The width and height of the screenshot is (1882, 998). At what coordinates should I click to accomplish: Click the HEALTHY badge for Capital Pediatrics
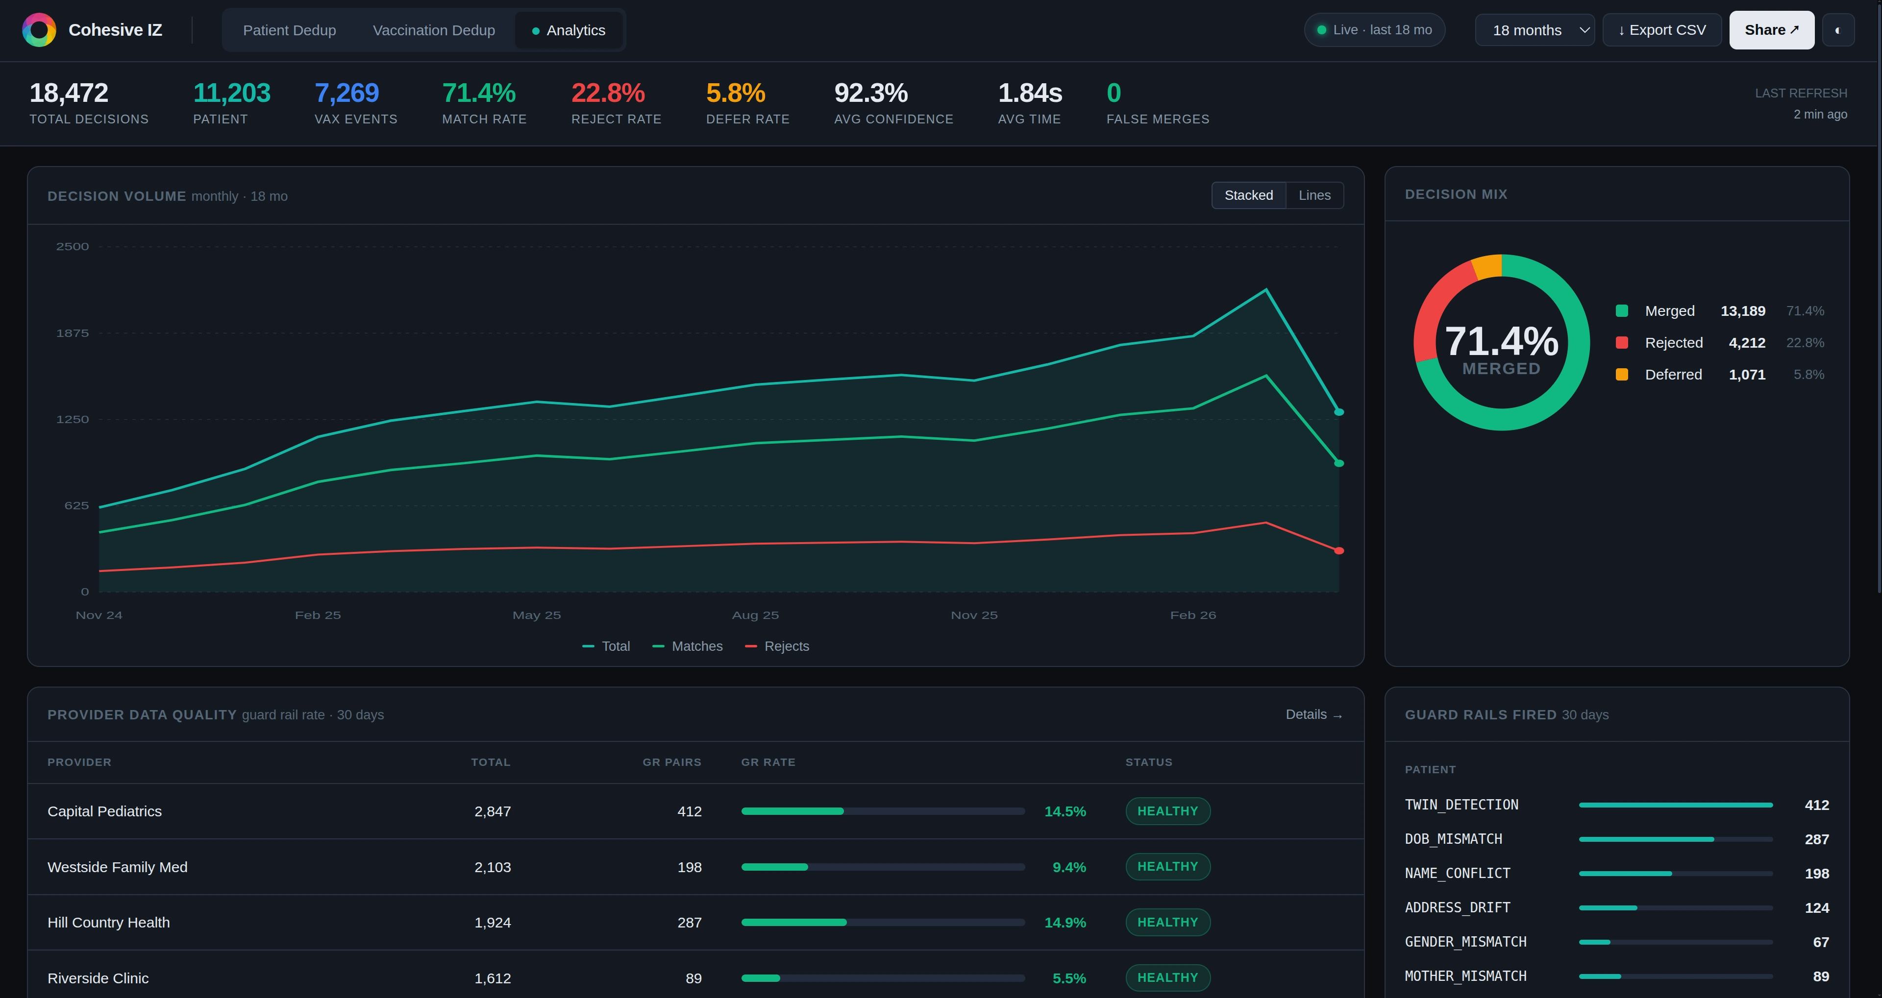coord(1167,811)
